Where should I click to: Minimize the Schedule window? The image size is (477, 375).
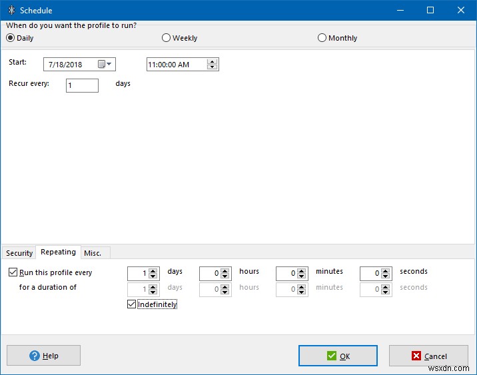(x=400, y=10)
